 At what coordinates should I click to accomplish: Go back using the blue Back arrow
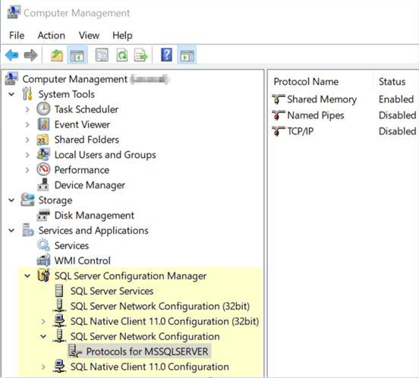pyautogui.click(x=11, y=55)
